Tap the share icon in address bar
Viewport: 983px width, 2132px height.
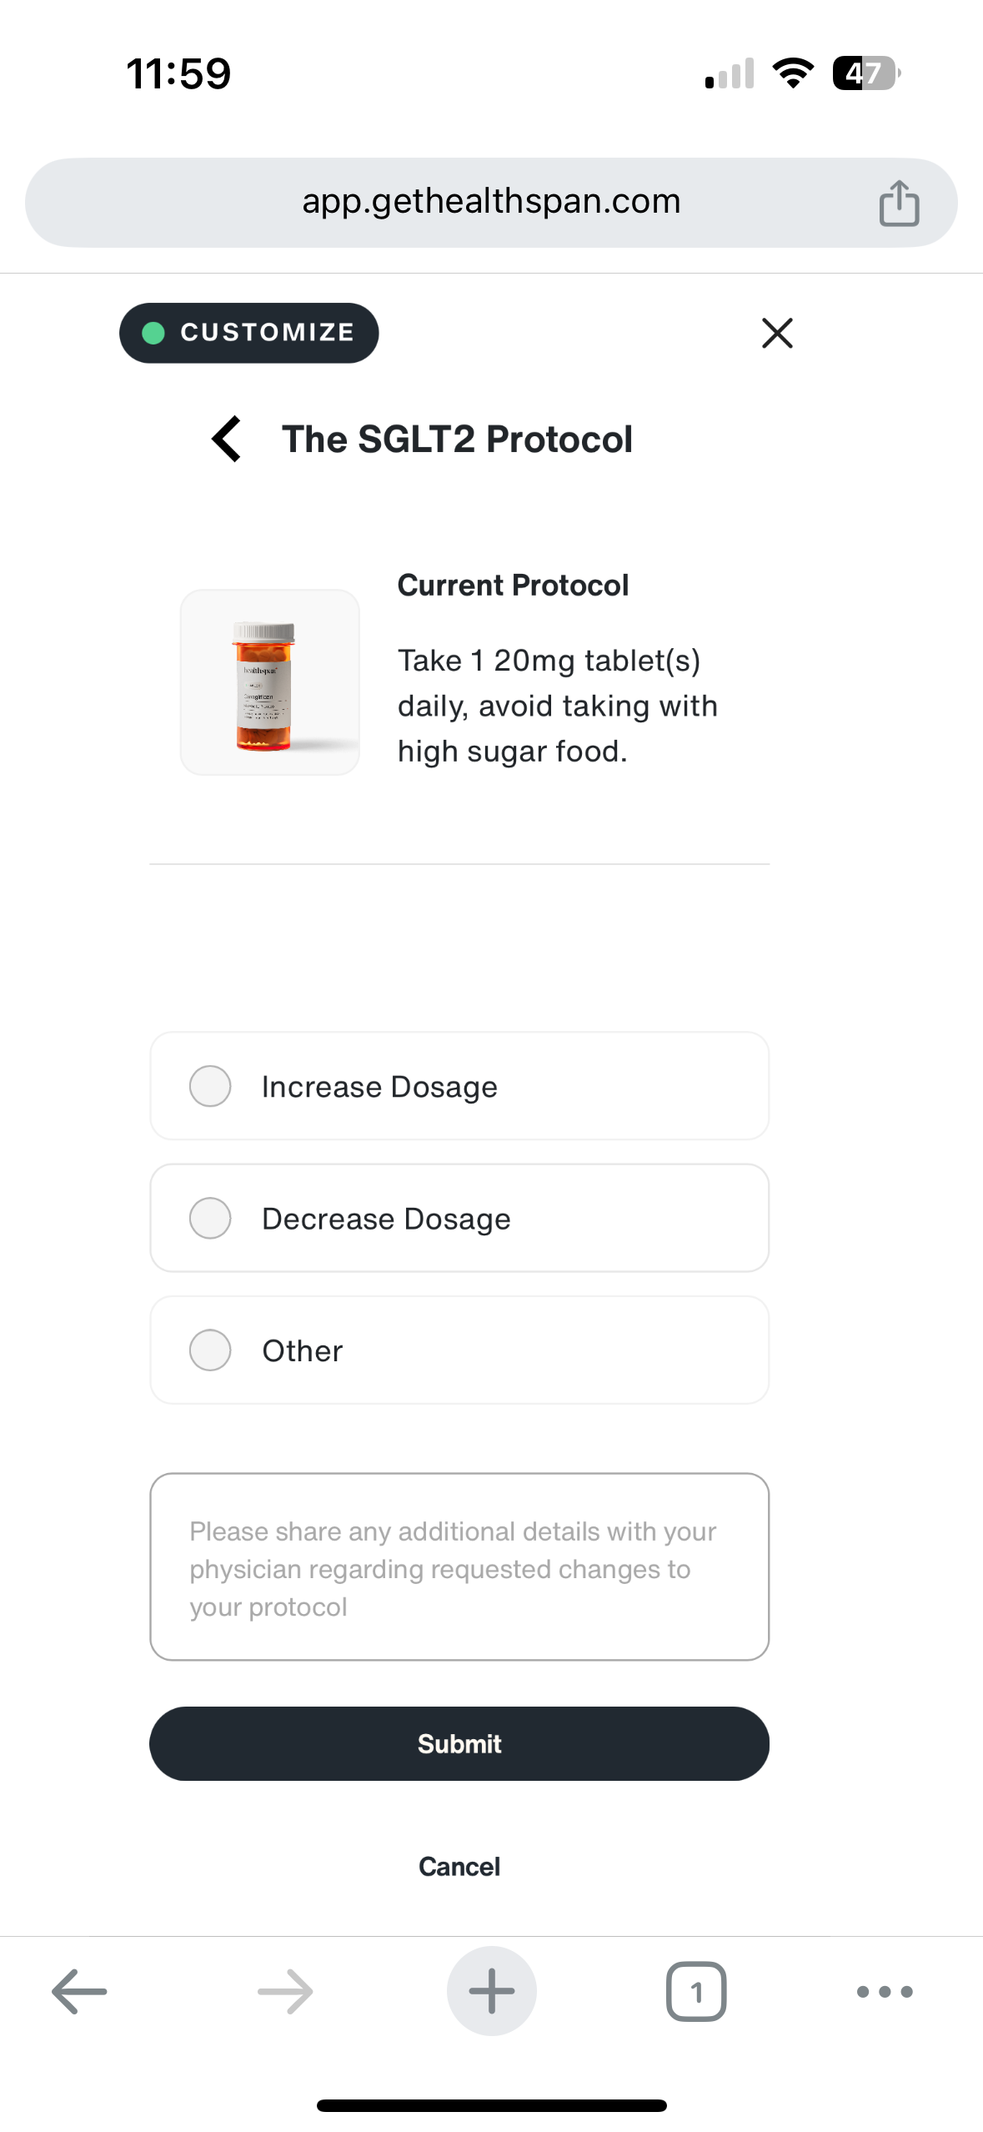899,203
